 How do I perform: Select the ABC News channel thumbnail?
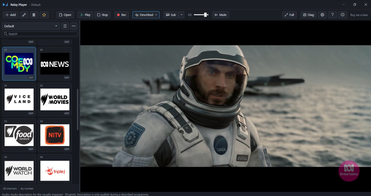[55, 64]
